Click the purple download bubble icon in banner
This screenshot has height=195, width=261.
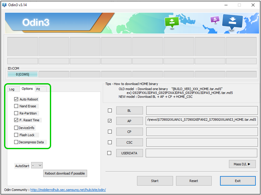[x=215, y=19]
